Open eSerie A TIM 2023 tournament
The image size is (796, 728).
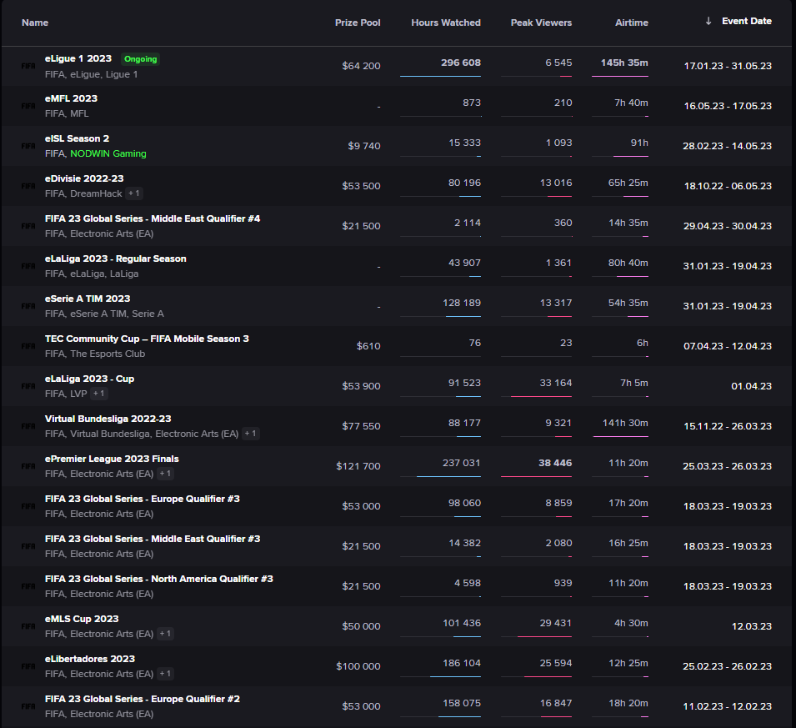point(88,299)
